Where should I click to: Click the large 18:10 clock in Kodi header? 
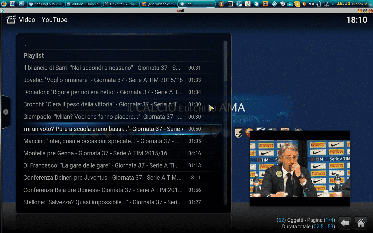pos(357,20)
